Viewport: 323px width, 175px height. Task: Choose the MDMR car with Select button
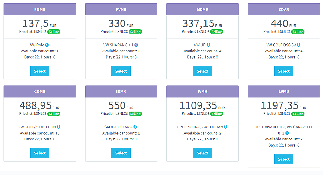coord(202,71)
